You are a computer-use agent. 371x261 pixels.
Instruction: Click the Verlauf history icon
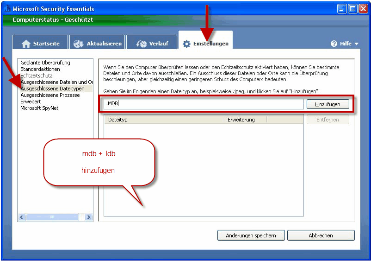tap(141, 44)
